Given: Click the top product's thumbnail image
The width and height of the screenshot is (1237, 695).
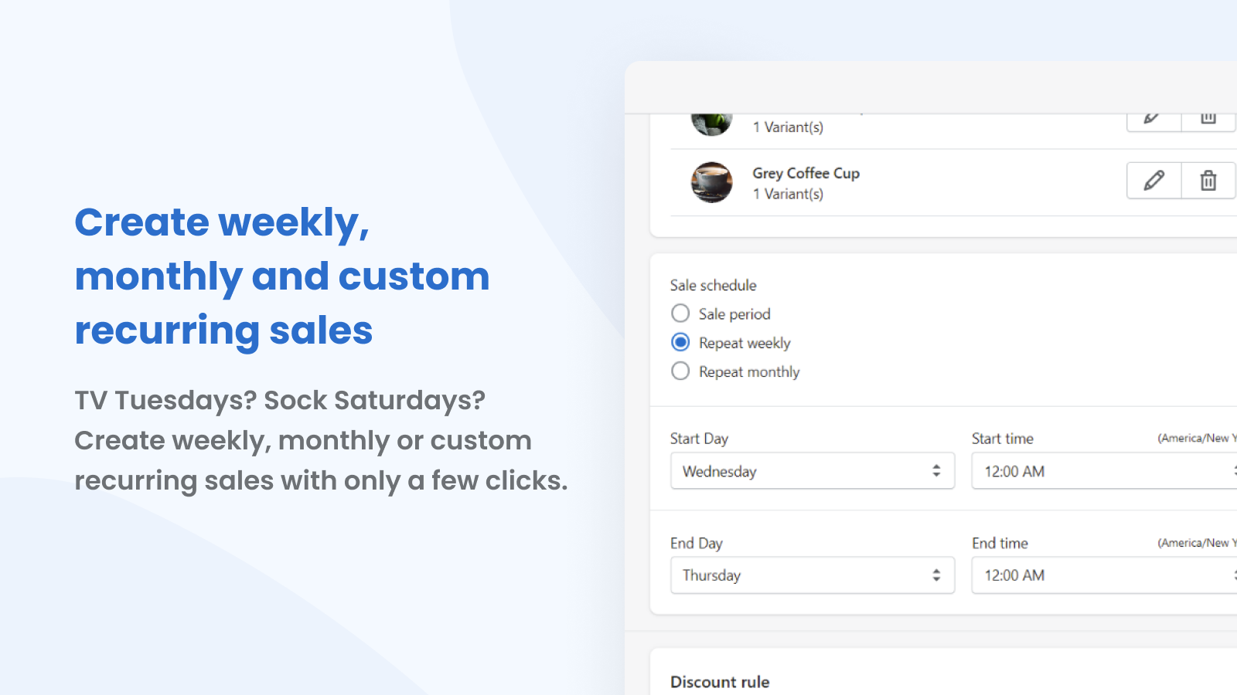Looking at the screenshot, I should [x=711, y=124].
